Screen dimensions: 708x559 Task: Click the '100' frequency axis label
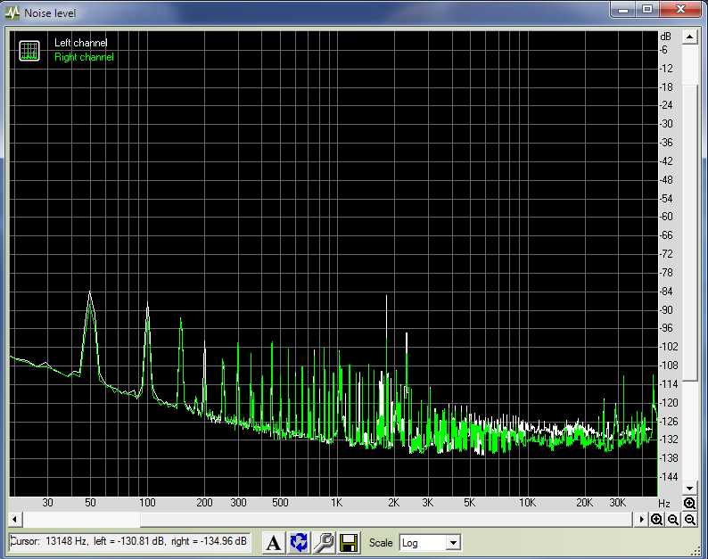(147, 503)
